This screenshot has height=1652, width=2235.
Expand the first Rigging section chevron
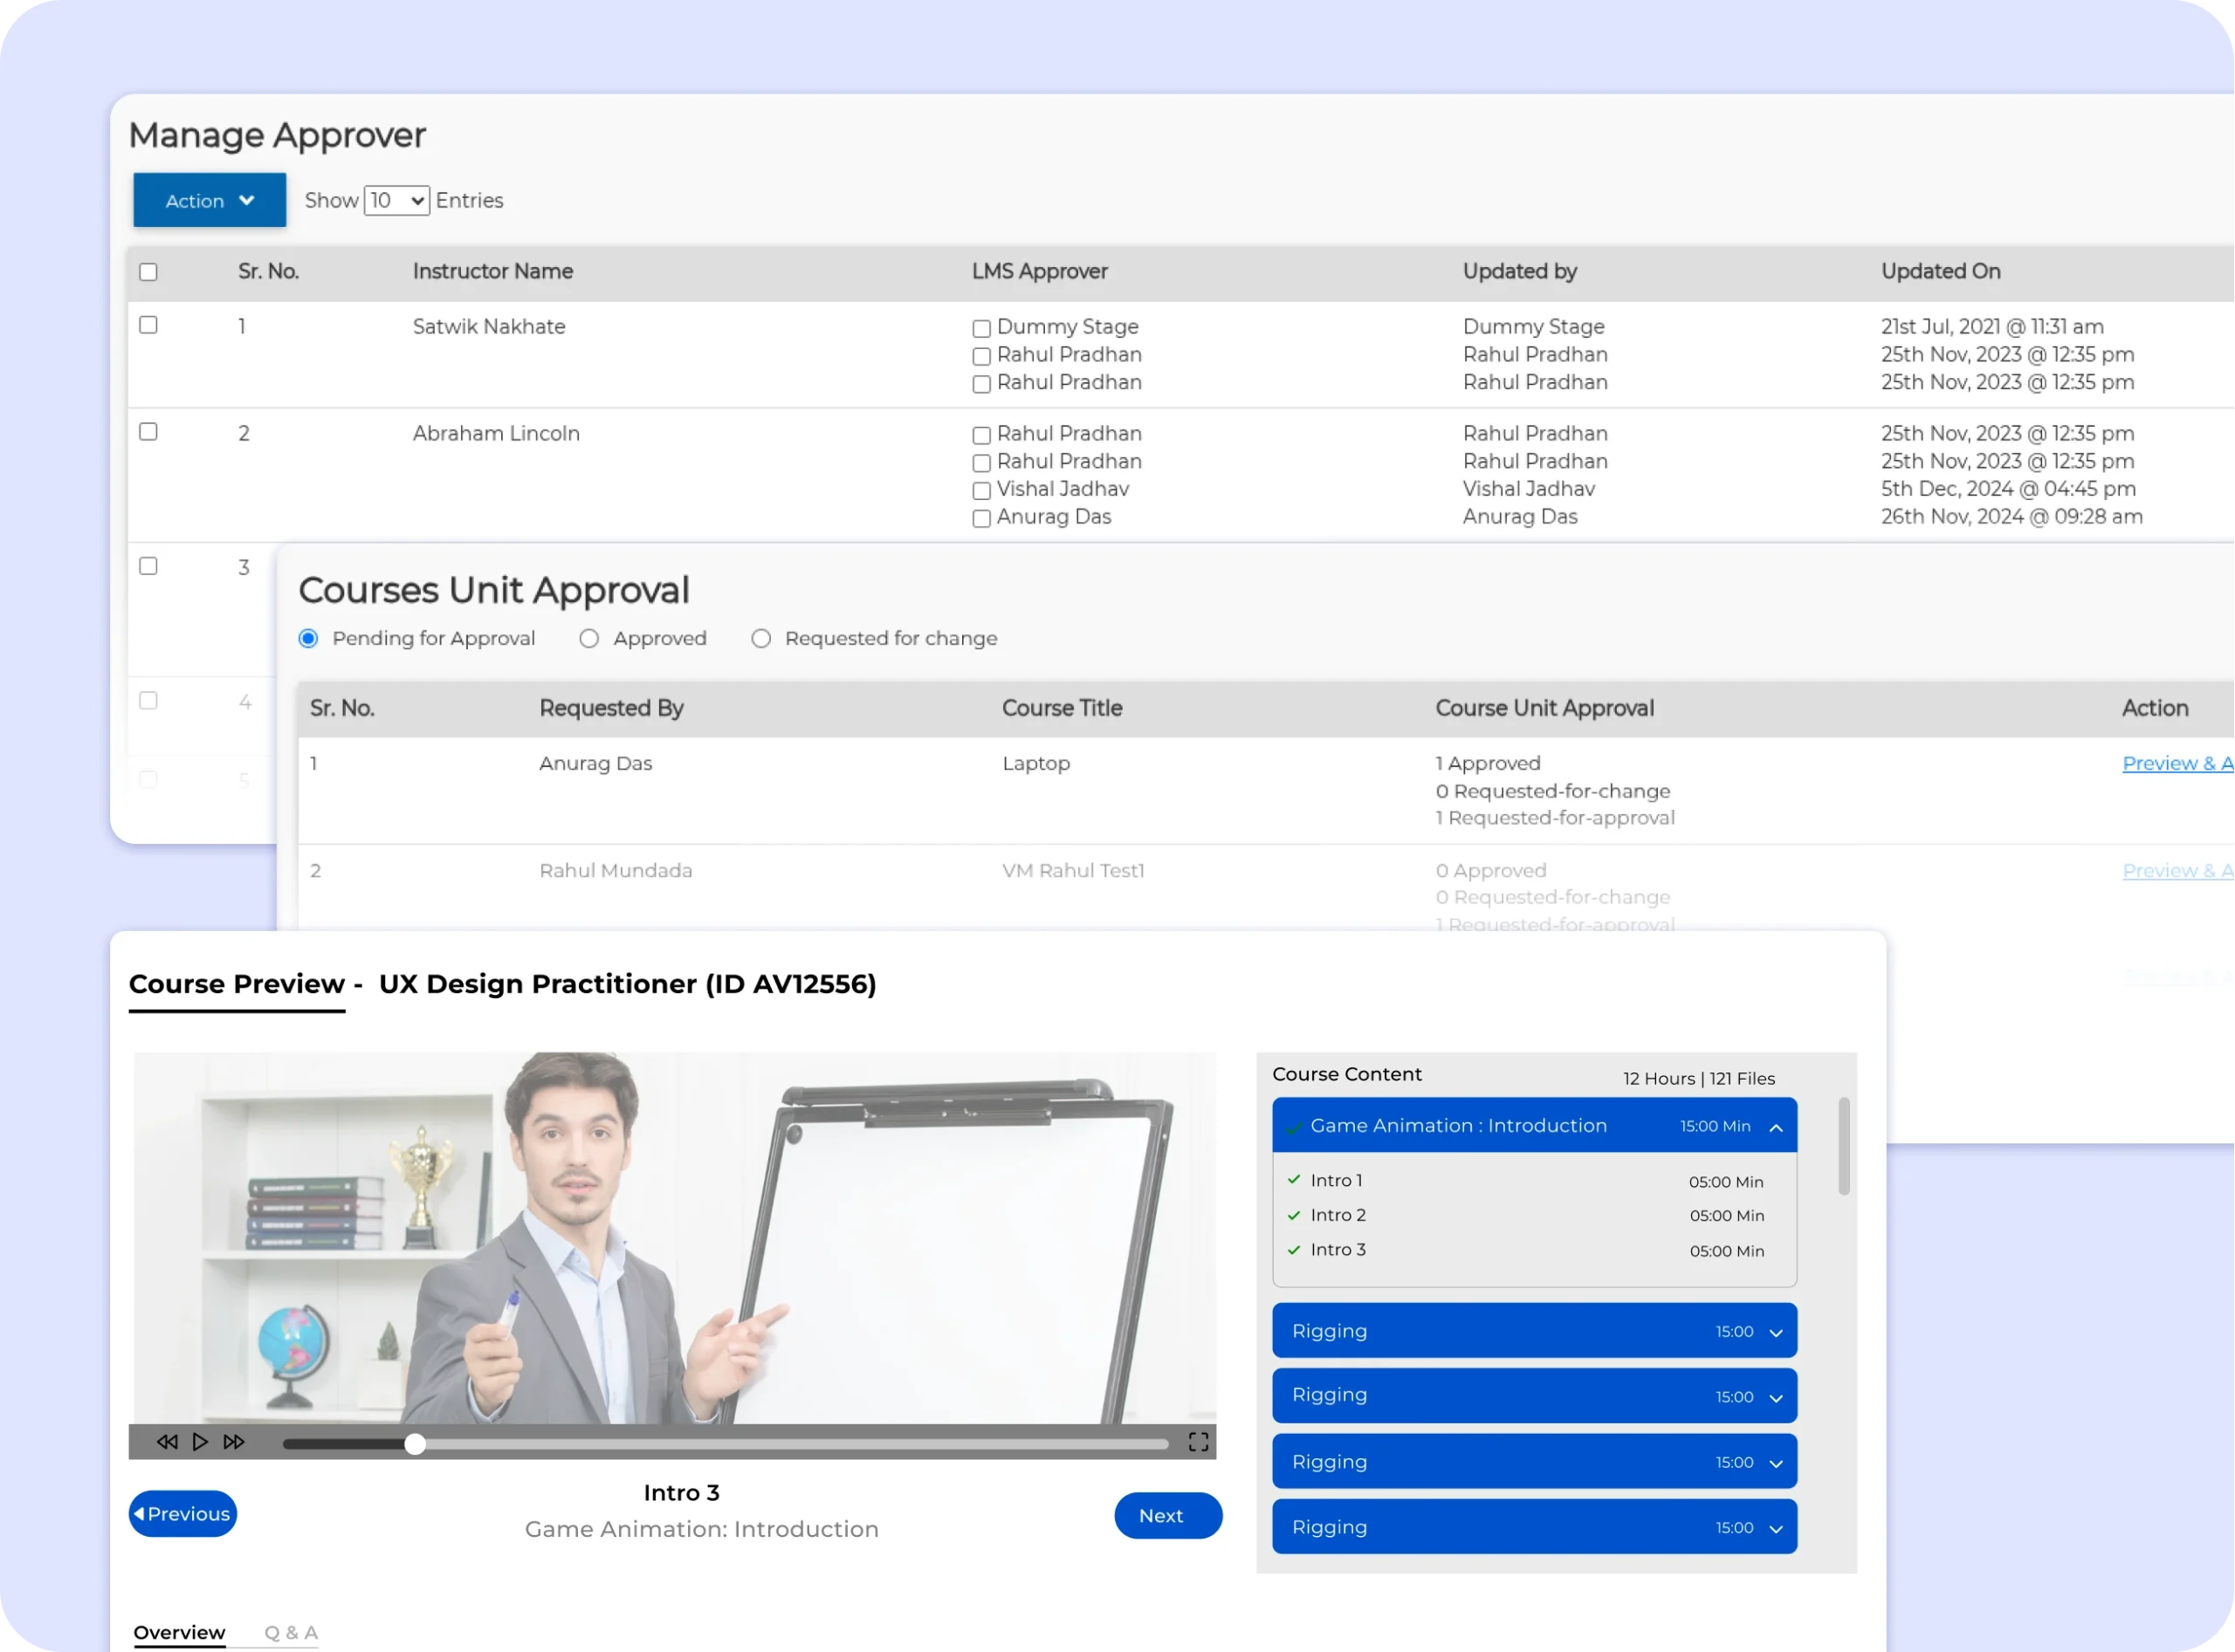point(1776,1333)
